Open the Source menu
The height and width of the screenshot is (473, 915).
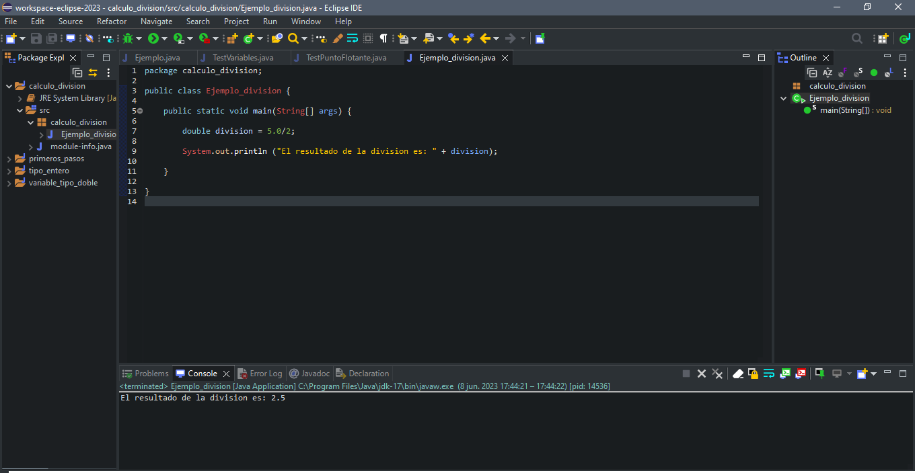click(x=71, y=21)
